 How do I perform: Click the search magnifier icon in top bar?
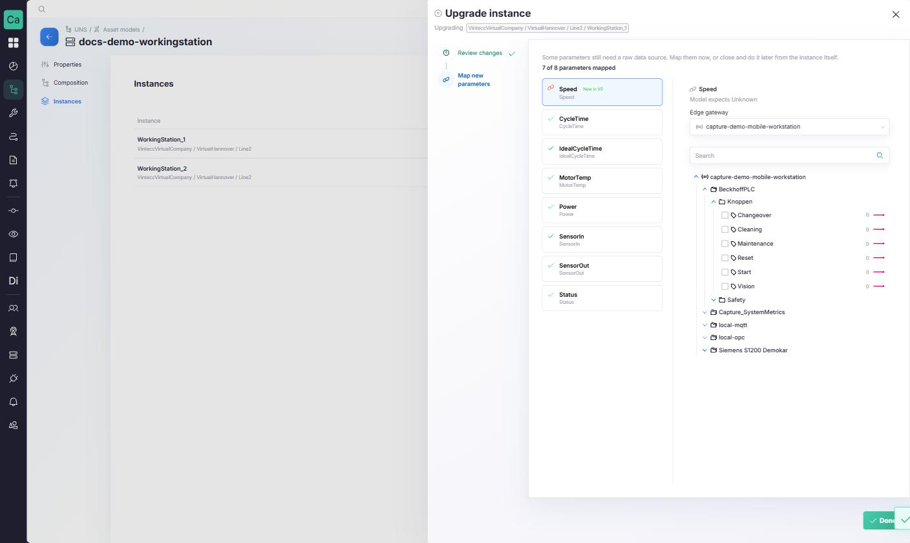click(x=42, y=9)
